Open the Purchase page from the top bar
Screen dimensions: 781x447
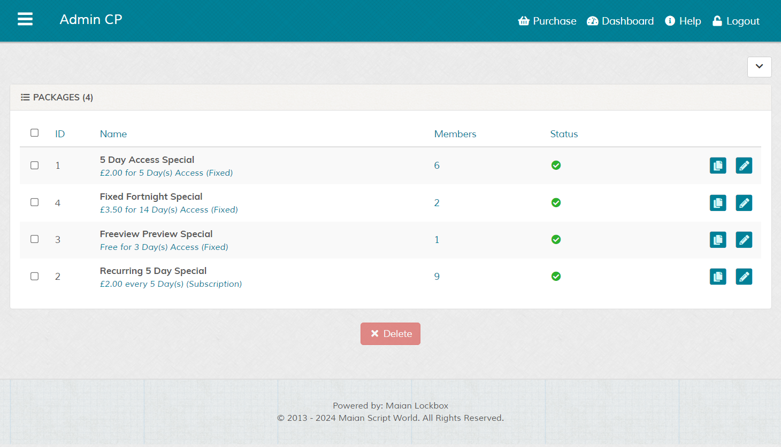(547, 21)
